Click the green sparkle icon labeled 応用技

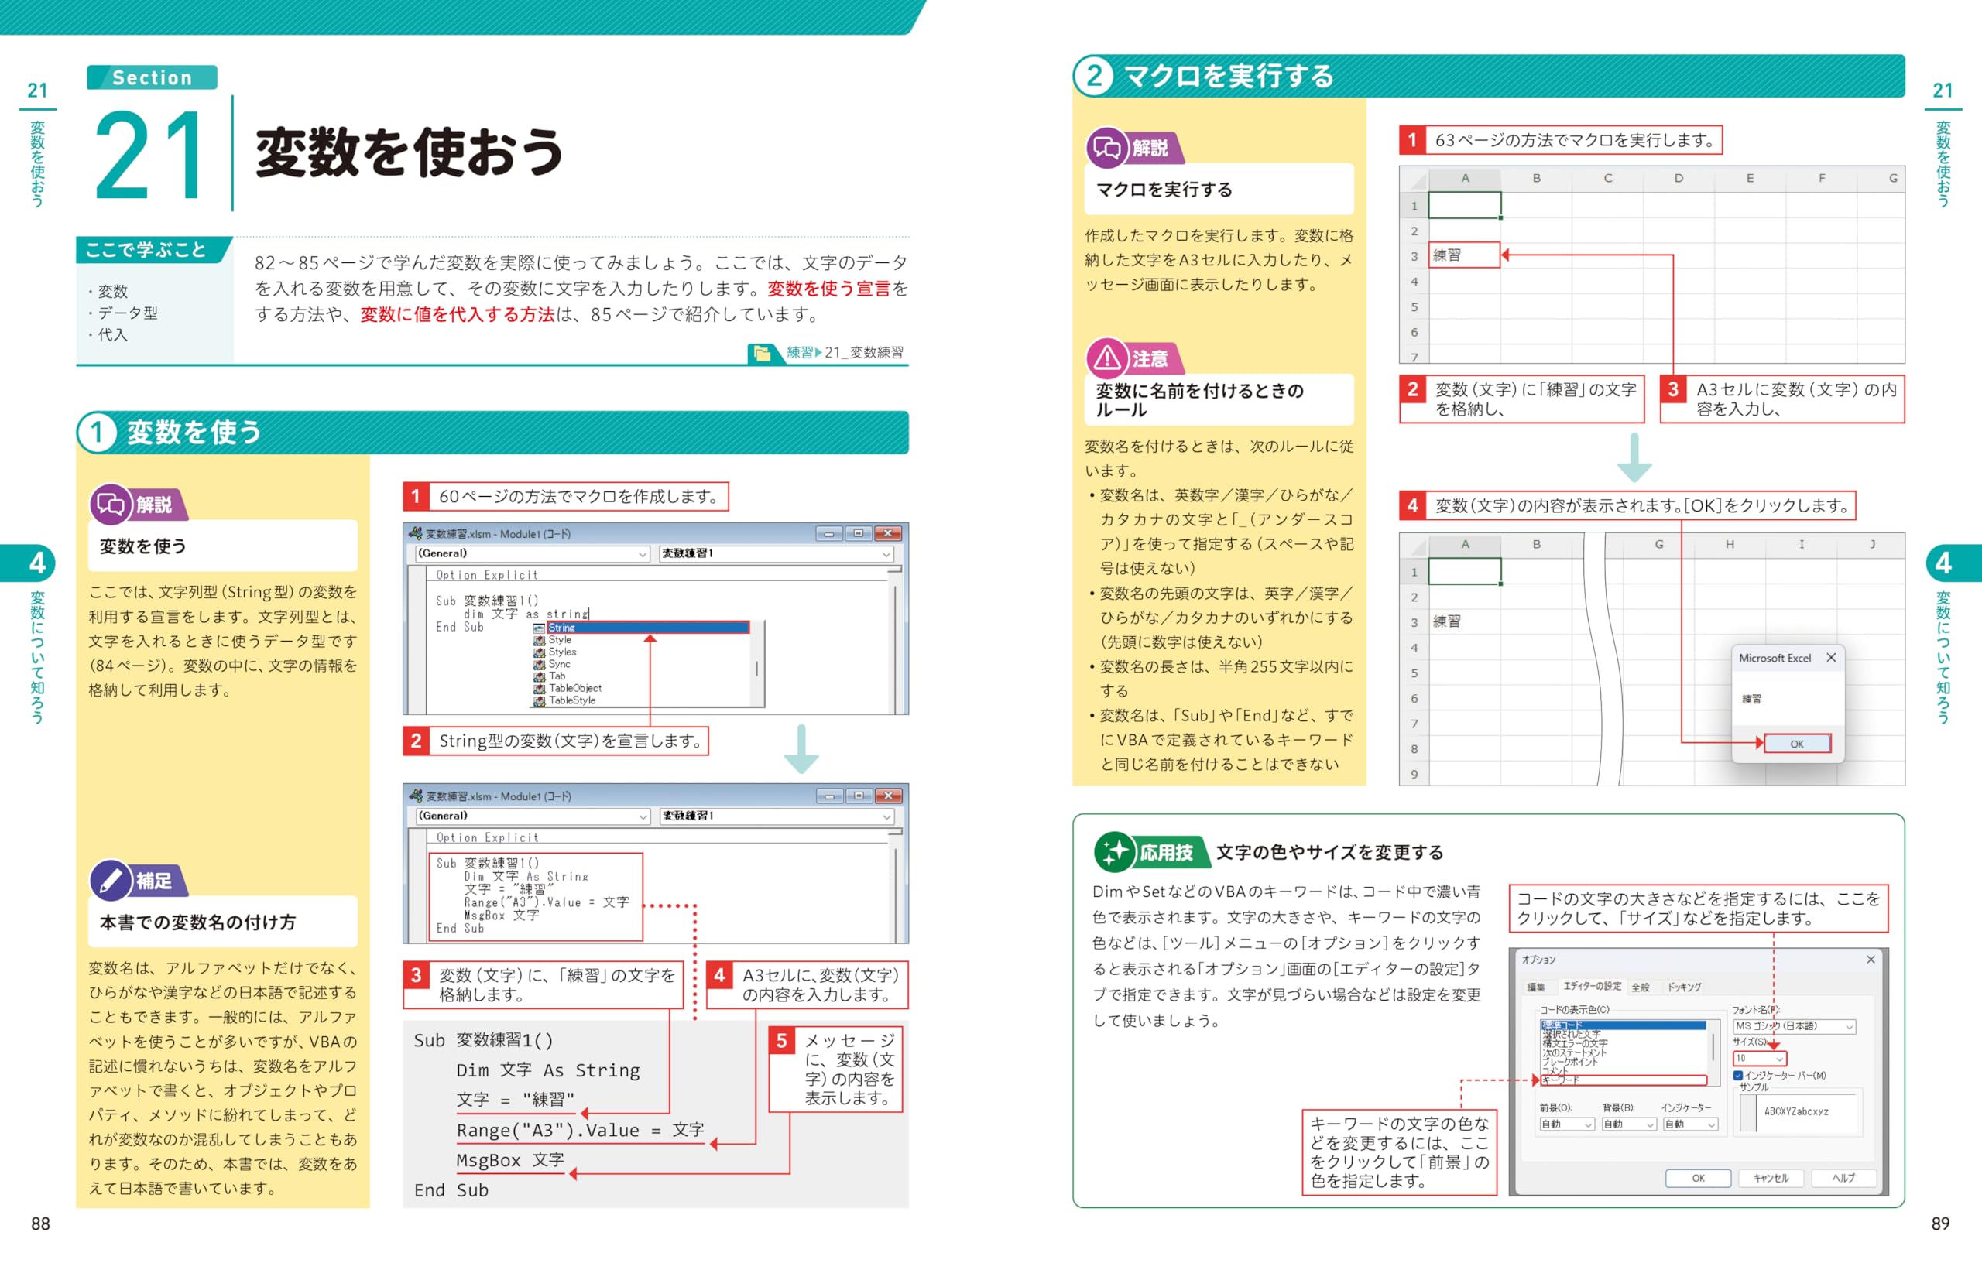pos(1114,851)
